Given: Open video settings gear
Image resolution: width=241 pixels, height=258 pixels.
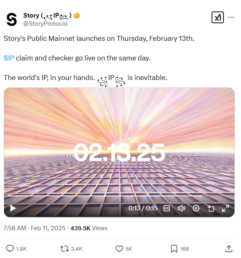Looking at the screenshot, I should click(x=196, y=208).
